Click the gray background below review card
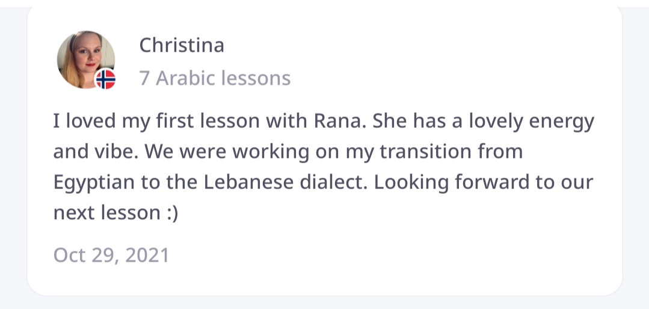Screen dimensions: 649x309 (325, 303)
